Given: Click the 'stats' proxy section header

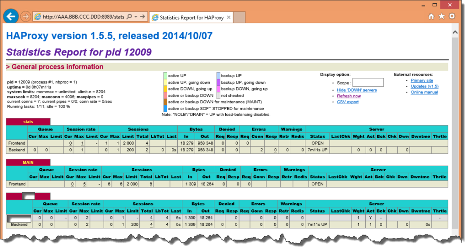Looking at the screenshot, I should click(28, 122).
